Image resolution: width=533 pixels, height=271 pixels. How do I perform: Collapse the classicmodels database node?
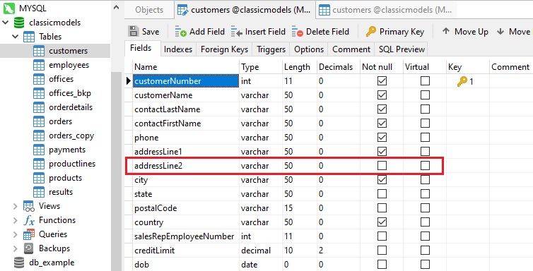click(6, 23)
